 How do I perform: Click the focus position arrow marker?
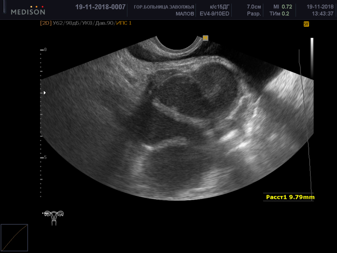tap(45, 93)
